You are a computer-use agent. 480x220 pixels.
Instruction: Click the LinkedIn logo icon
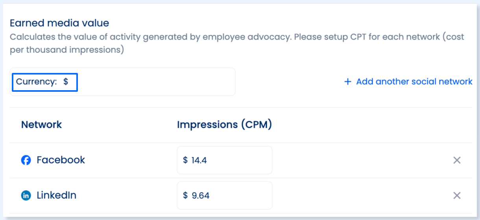(26, 195)
